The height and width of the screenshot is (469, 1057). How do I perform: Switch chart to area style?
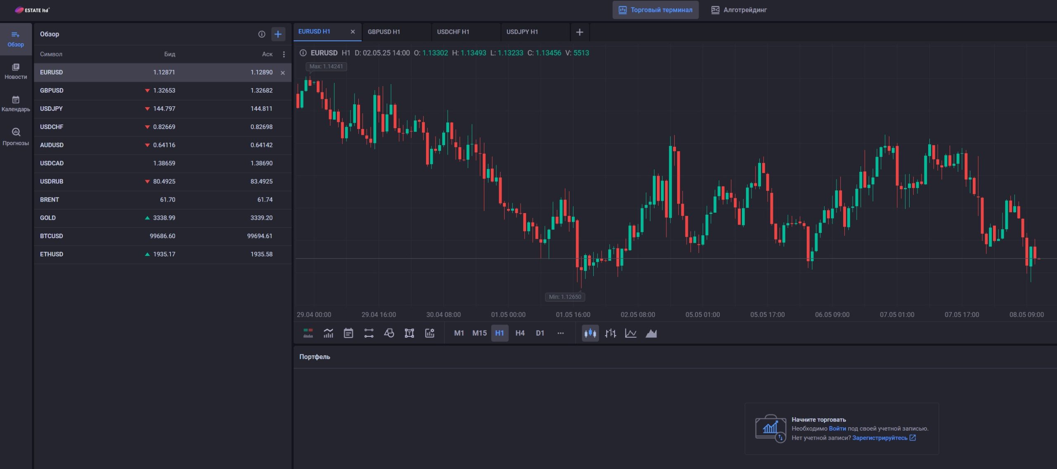point(651,333)
